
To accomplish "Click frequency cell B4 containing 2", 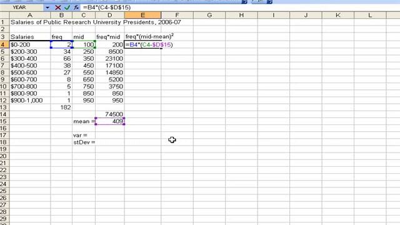I will (61, 44).
